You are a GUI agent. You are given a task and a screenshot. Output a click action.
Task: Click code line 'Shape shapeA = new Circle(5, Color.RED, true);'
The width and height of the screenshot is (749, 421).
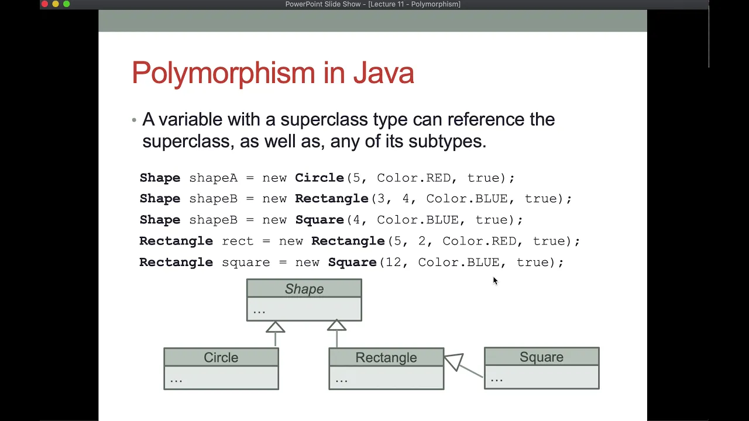pyautogui.click(x=327, y=178)
